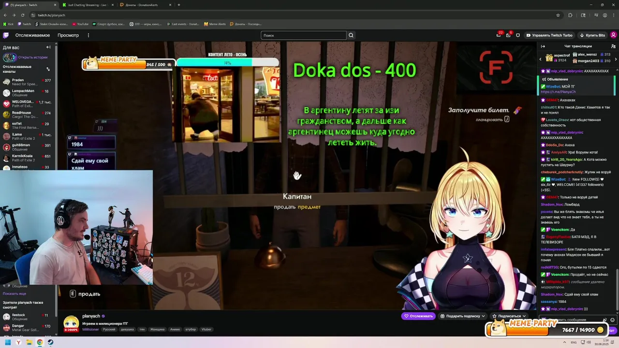
Task: Open Chrome from the taskbar
Action: 40,342
